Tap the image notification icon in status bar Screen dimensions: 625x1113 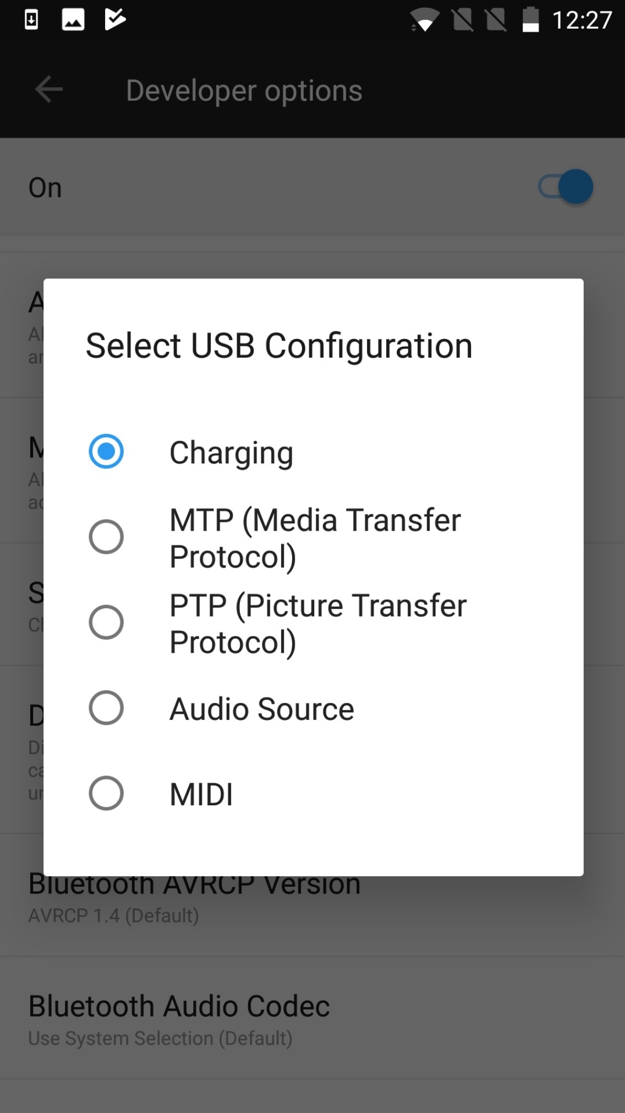73,20
